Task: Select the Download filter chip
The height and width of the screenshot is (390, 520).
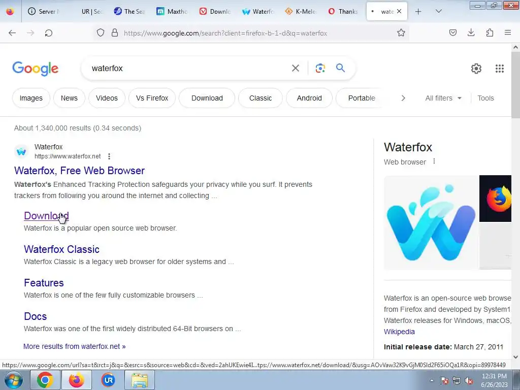Action: pyautogui.click(x=207, y=98)
